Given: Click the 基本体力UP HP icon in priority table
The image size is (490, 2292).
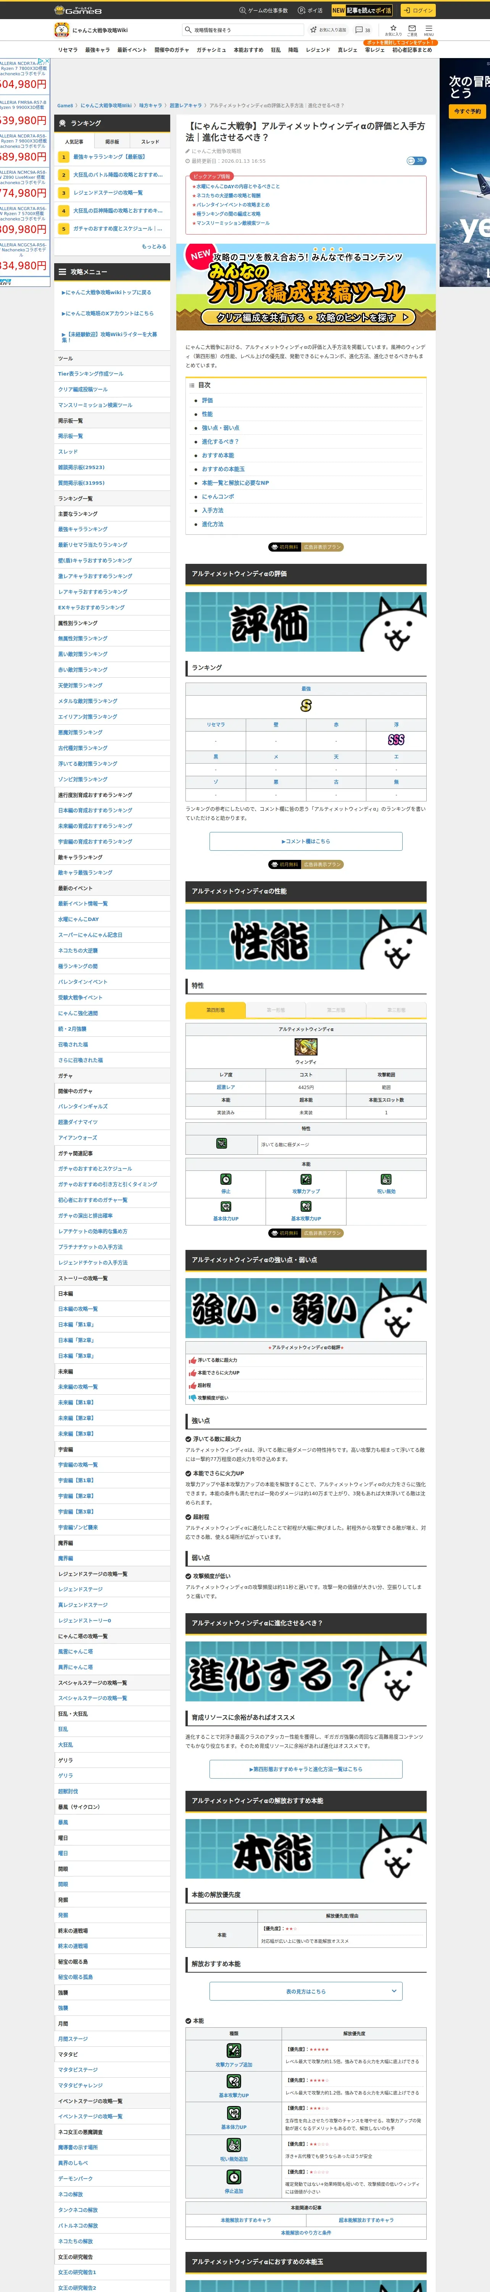Looking at the screenshot, I should click(x=234, y=2113).
